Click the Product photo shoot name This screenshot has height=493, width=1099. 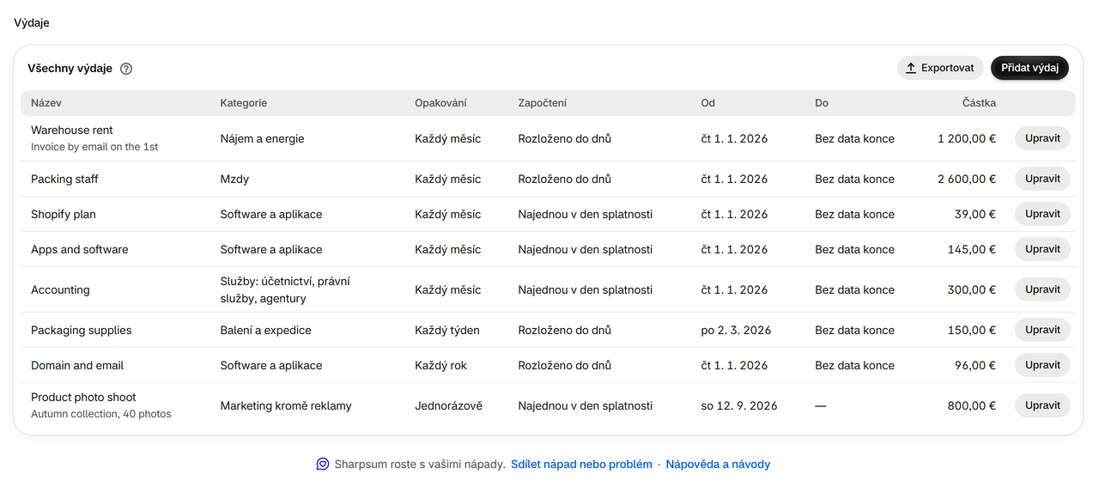coord(83,398)
